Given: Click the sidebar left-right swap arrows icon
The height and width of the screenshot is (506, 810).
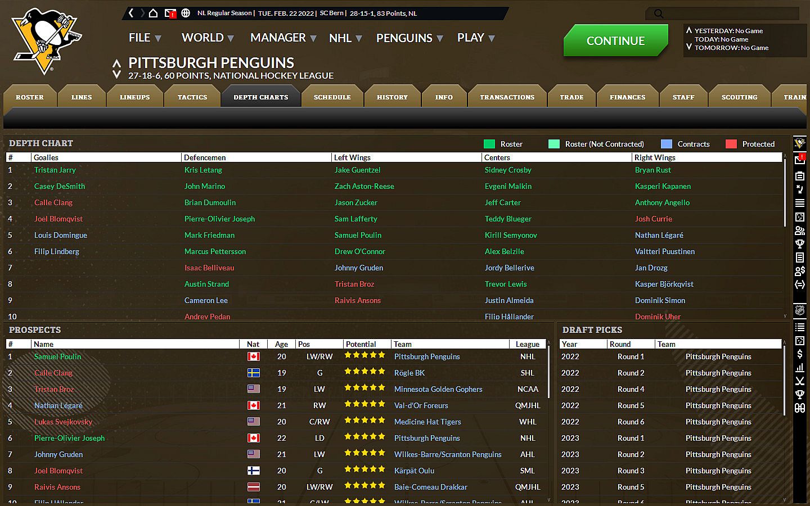Looking at the screenshot, I should pyautogui.click(x=800, y=284).
